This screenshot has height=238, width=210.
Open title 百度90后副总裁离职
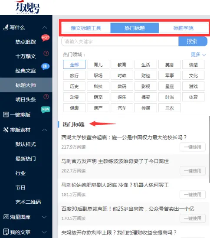tap(128, 209)
